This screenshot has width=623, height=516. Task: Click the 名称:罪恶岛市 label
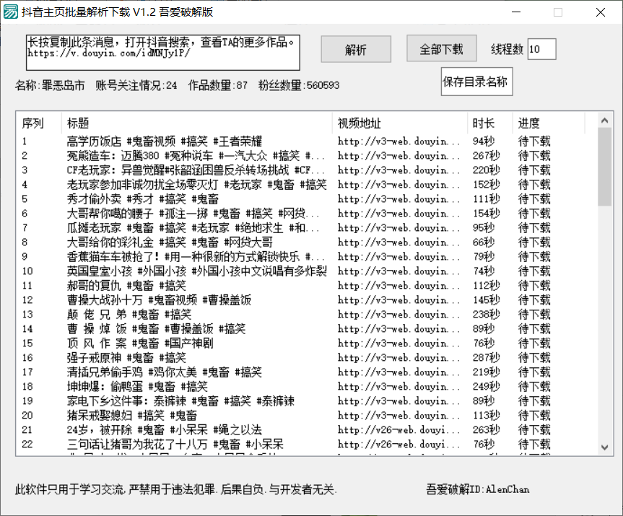click(50, 85)
